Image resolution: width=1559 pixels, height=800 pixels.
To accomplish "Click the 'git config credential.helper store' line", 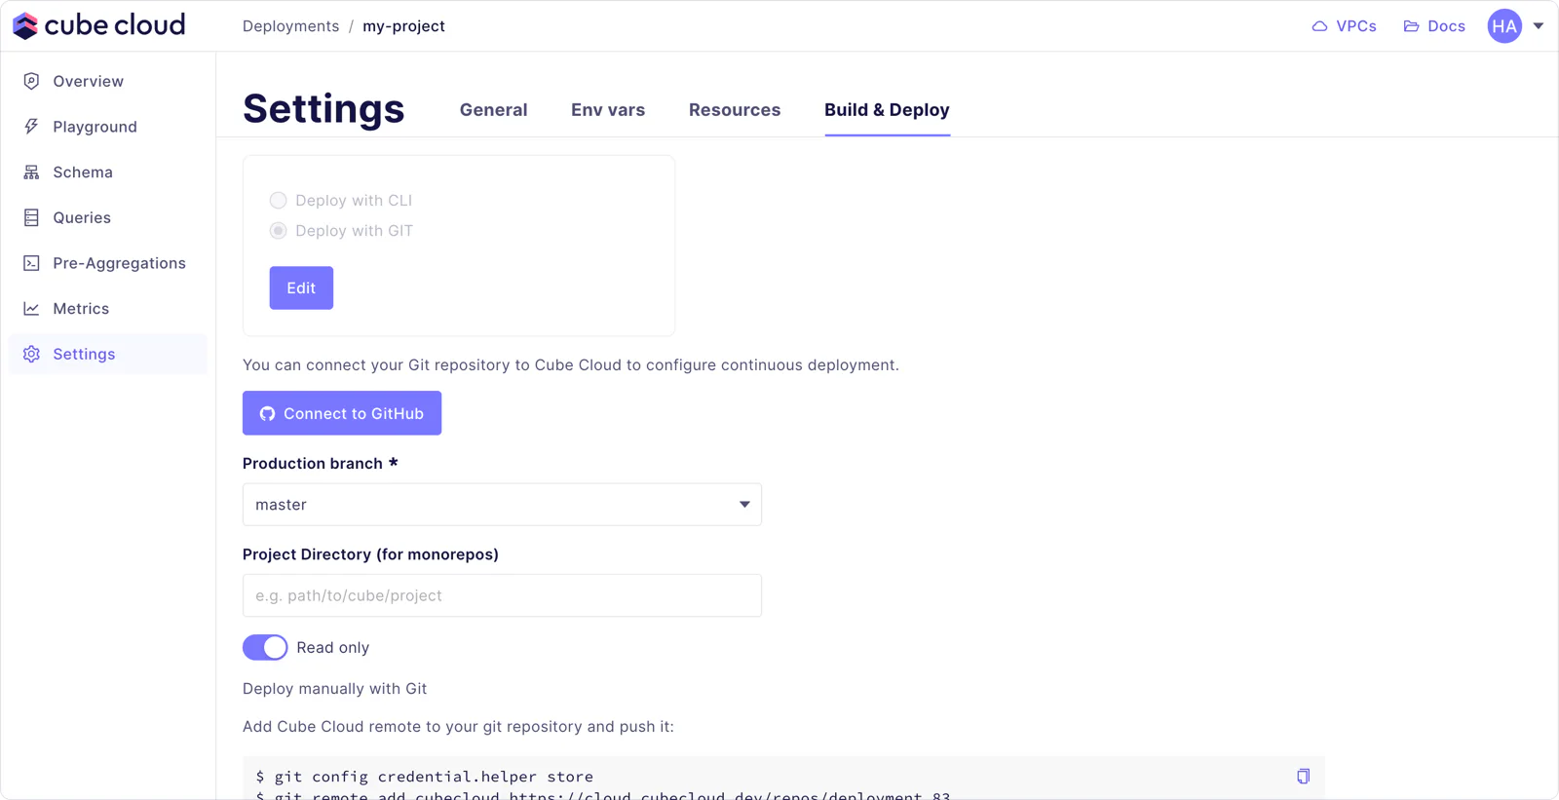I will tap(425, 777).
